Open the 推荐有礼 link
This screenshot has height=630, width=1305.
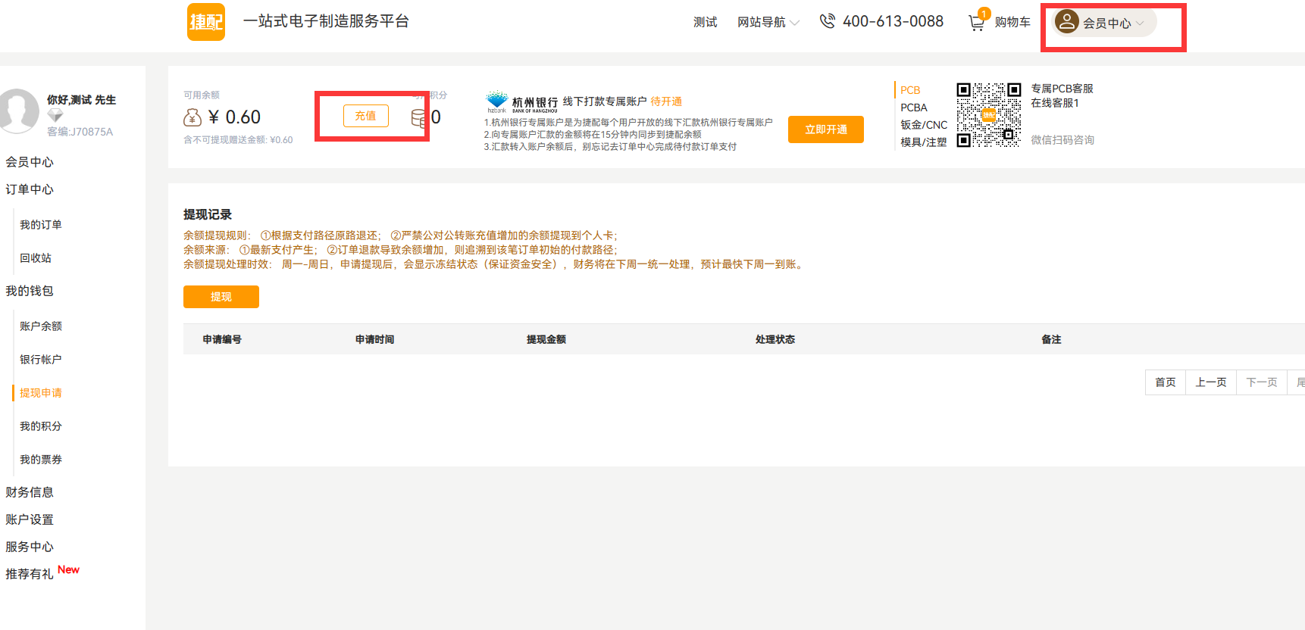pos(30,574)
